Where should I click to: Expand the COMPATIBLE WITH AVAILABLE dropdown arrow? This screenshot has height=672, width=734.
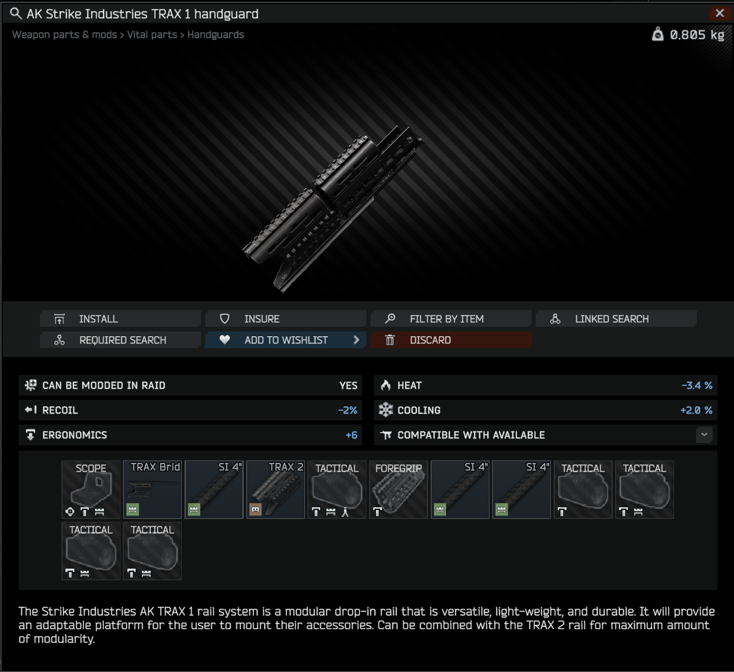[x=704, y=435]
